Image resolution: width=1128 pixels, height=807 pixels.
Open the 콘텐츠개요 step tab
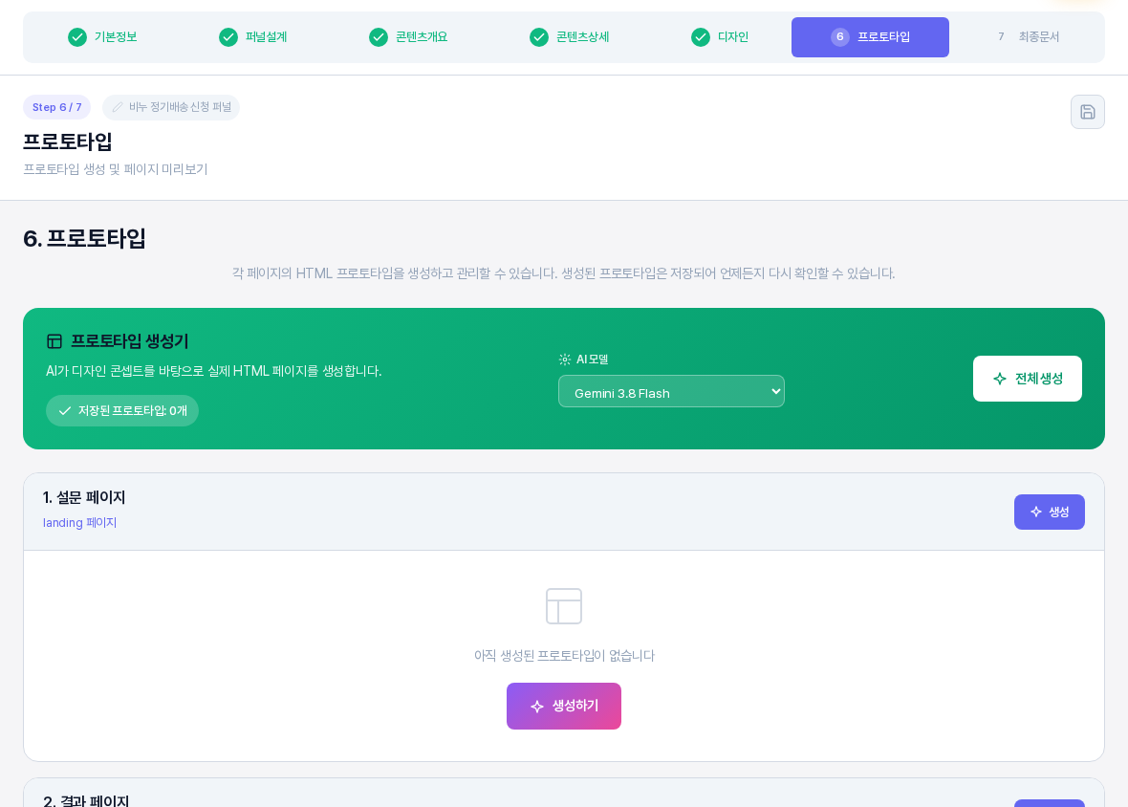408,36
